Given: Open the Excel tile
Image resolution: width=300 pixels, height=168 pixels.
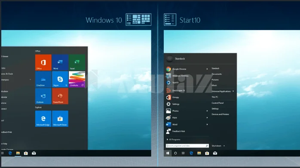Looking at the screenshot, I should [x=77, y=62].
